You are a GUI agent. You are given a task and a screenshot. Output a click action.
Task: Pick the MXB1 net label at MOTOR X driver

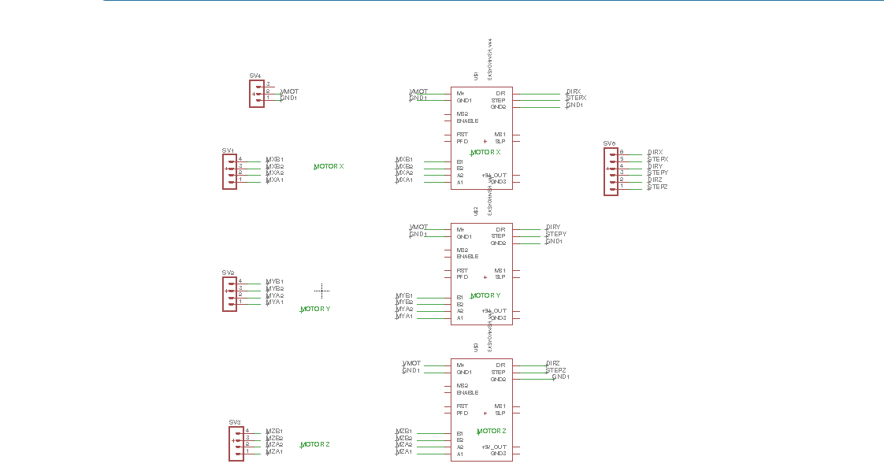point(404,159)
